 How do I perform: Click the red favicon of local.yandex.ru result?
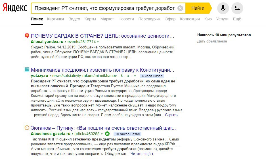[x=27, y=36]
